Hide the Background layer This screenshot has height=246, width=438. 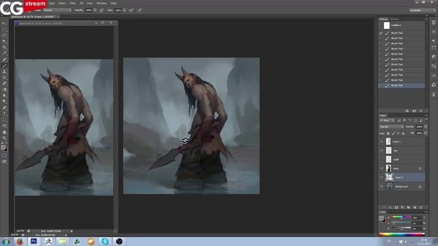[x=381, y=187]
